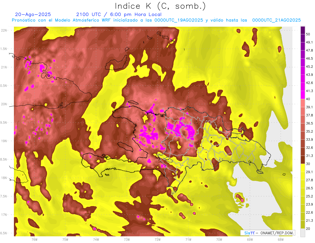Click the colorbar value '37.8'
Image resolution: width=315 pixels, height=243 pixels.
pos(309,115)
